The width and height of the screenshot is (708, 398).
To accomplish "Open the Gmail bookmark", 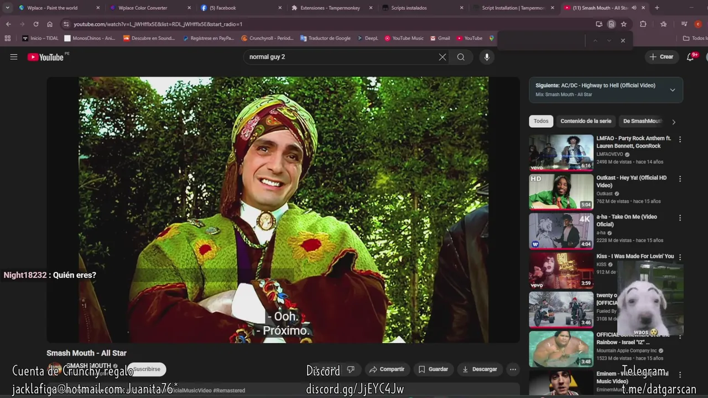I will click(x=440, y=38).
